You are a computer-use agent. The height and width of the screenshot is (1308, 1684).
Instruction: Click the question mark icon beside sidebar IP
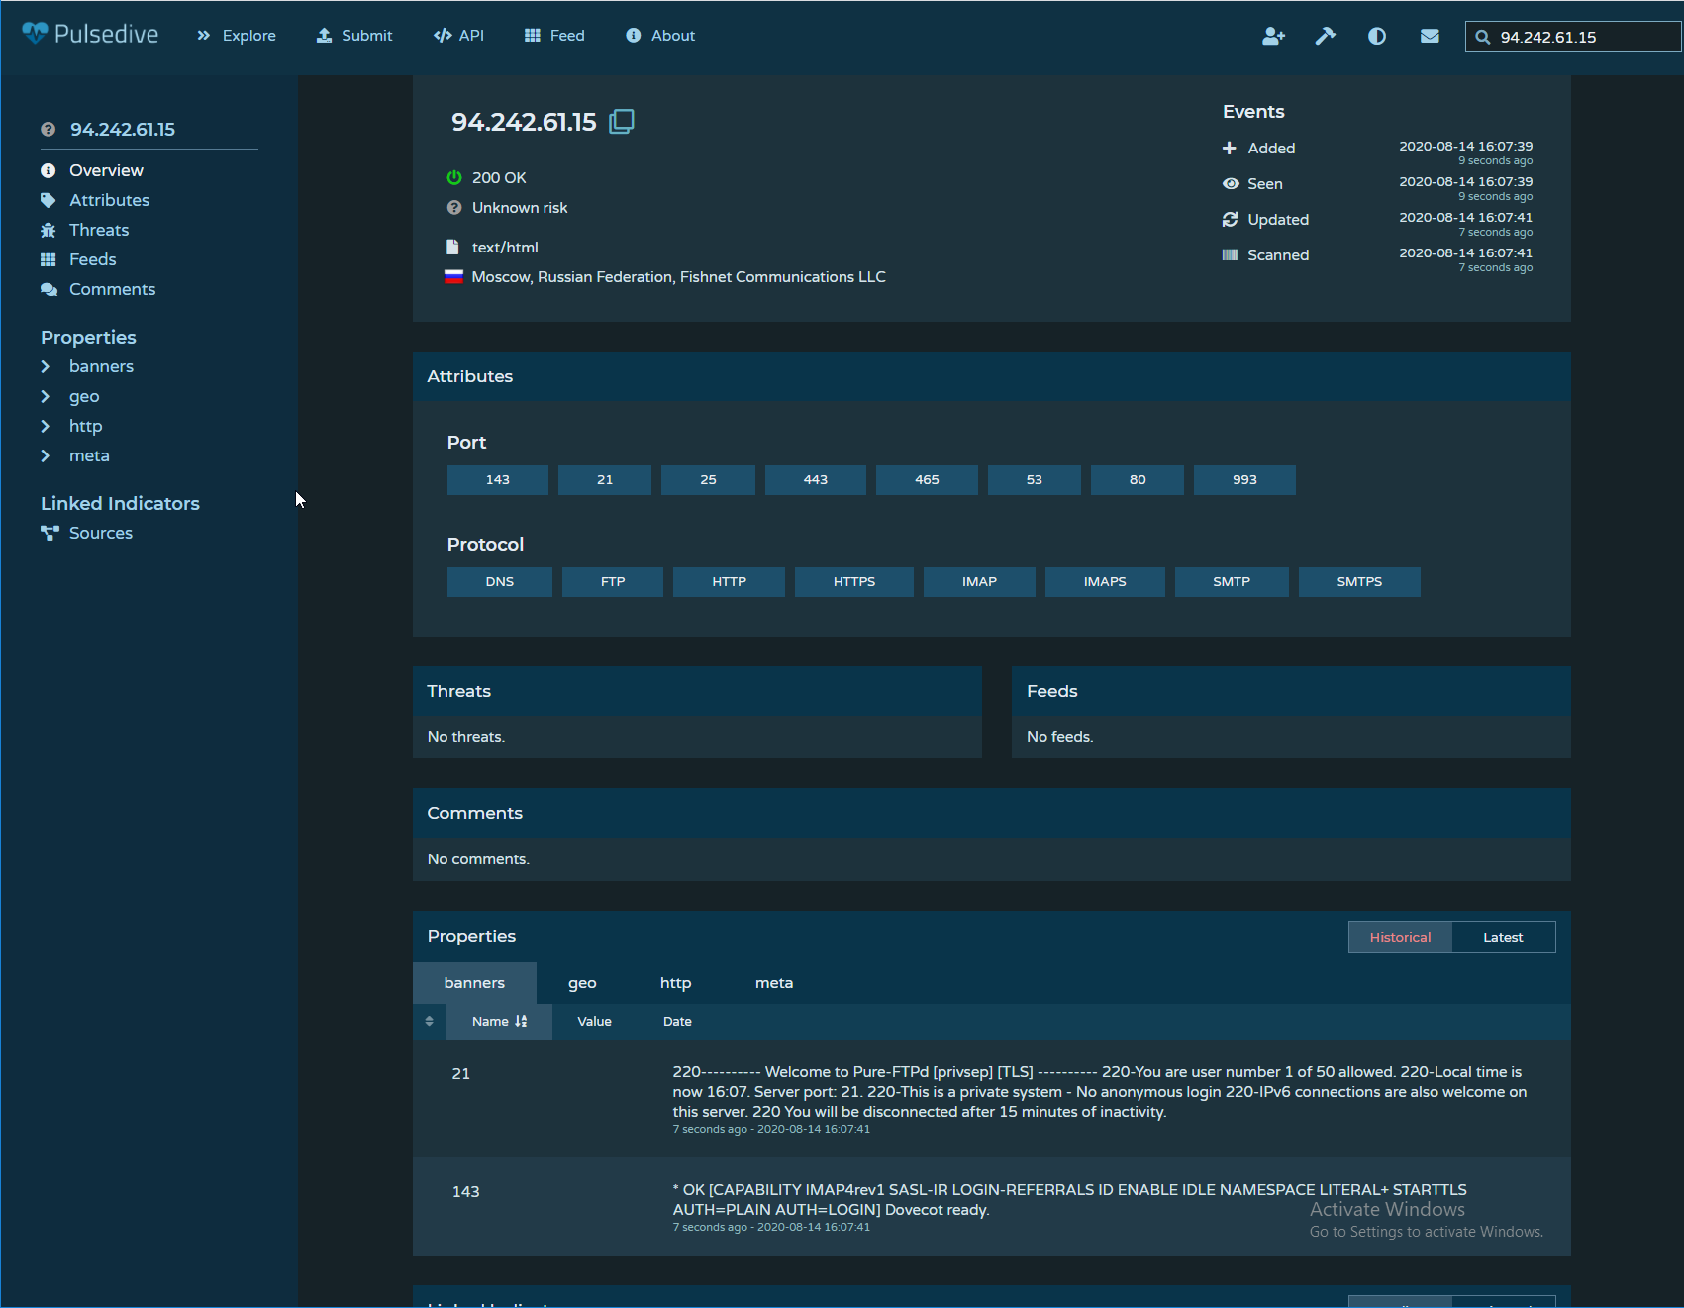pos(48,129)
